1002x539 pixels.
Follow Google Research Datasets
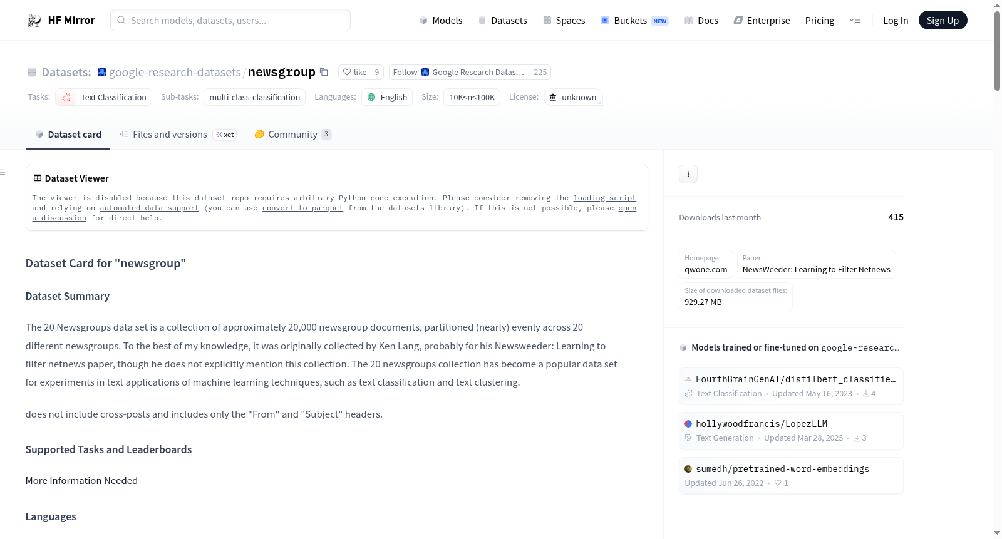pyautogui.click(x=460, y=72)
